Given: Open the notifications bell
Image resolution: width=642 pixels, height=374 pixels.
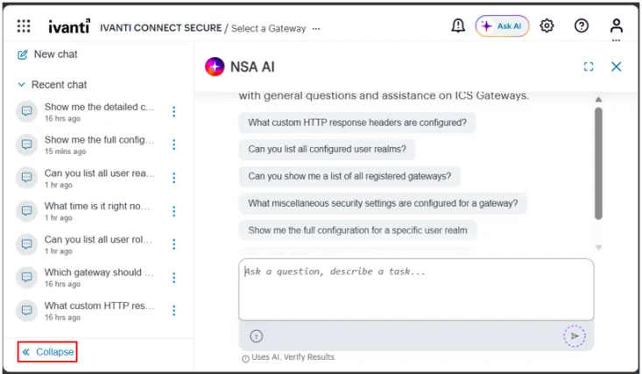Looking at the screenshot, I should (458, 25).
